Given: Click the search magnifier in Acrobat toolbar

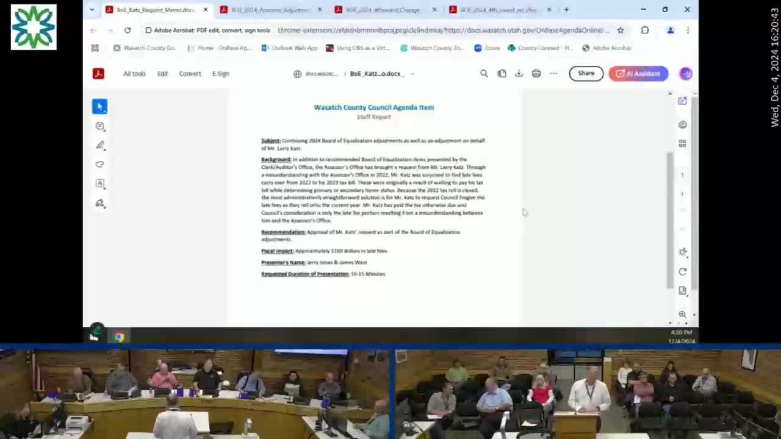Looking at the screenshot, I should coord(484,74).
